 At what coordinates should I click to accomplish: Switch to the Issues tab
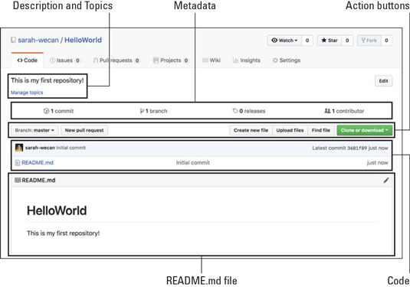(64, 60)
